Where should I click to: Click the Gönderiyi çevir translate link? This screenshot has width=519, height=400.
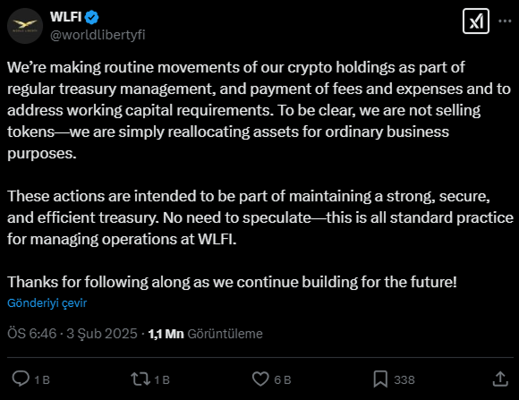click(47, 303)
